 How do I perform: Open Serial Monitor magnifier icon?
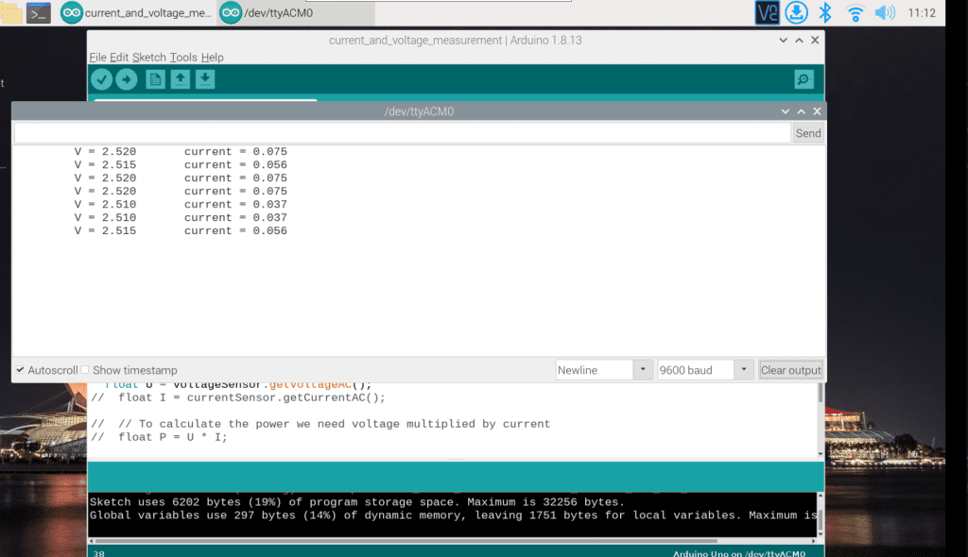coord(803,79)
